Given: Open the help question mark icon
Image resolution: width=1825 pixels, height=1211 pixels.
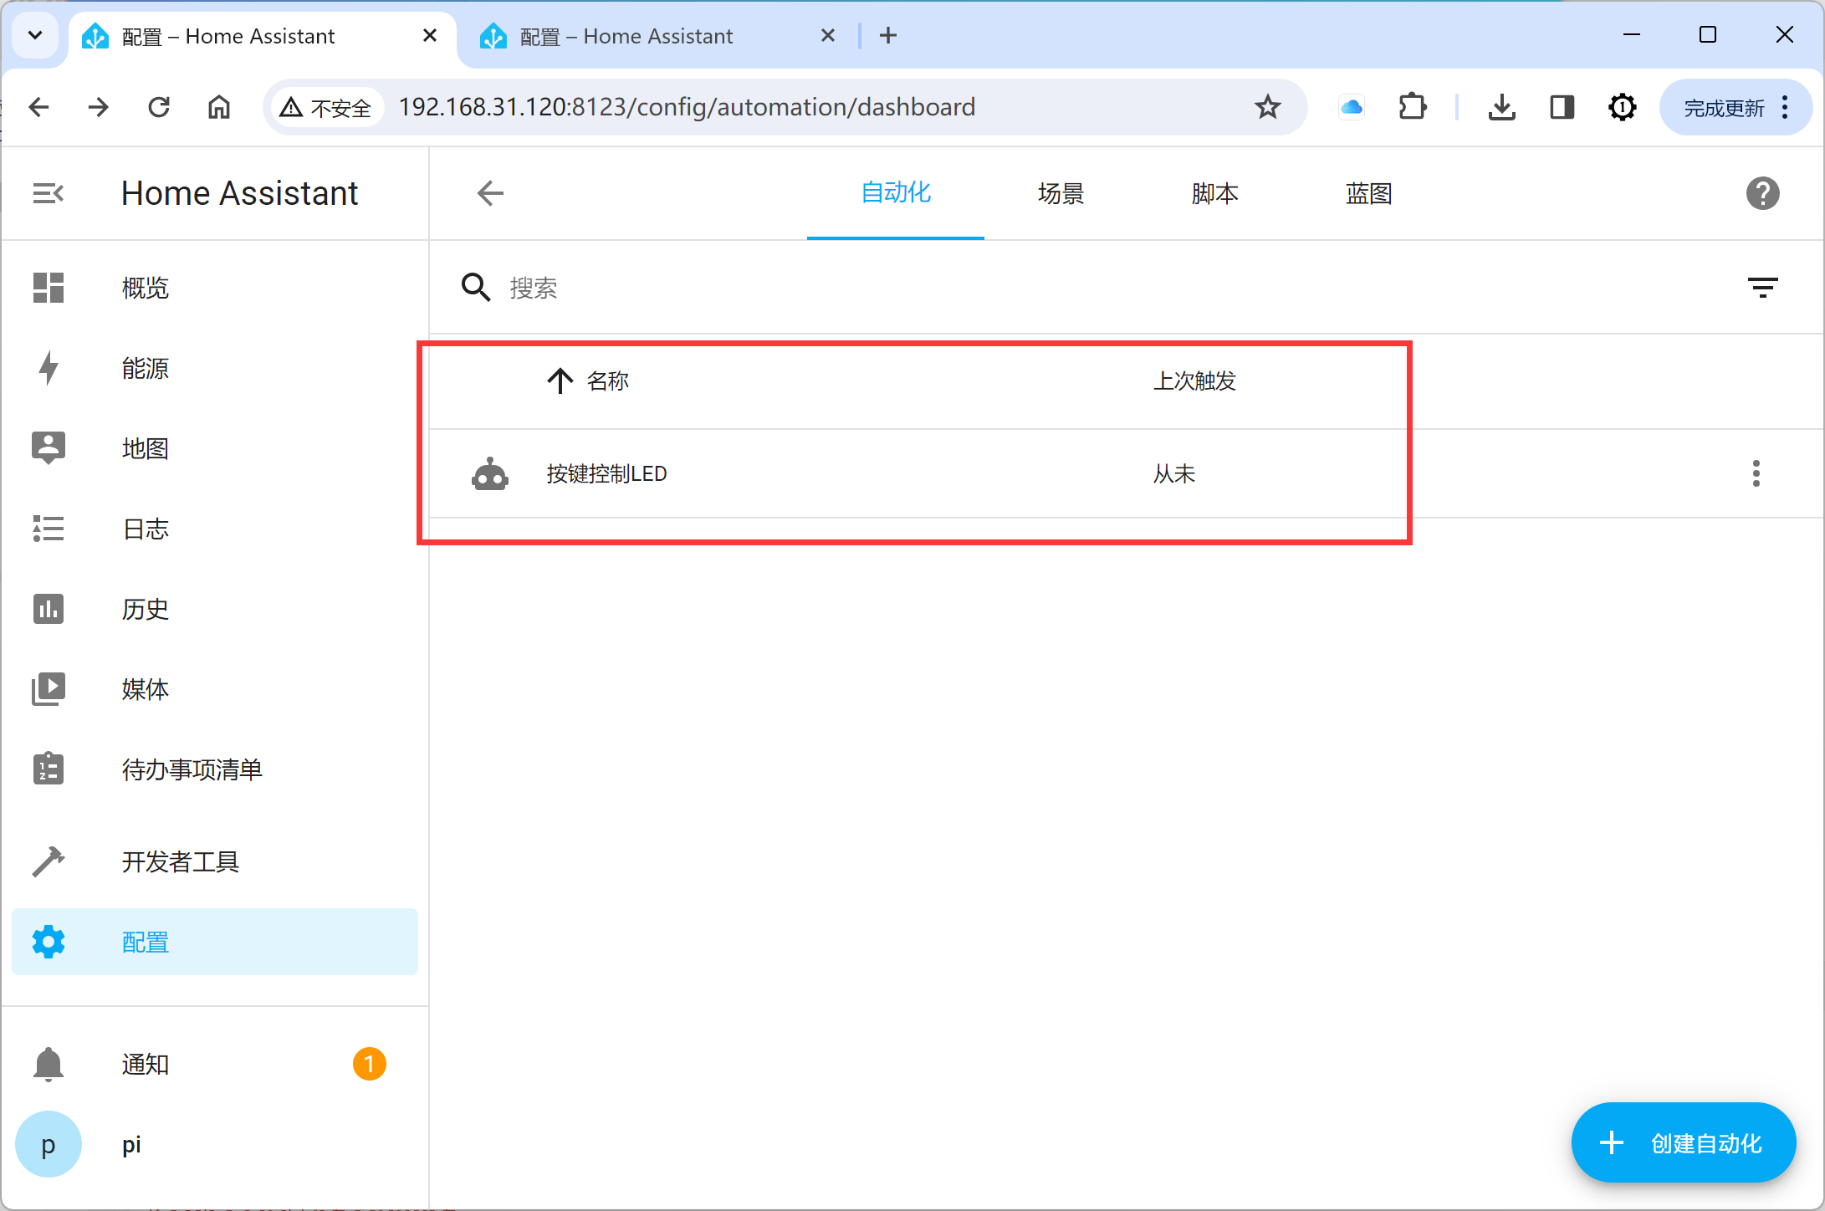Looking at the screenshot, I should tap(1762, 193).
